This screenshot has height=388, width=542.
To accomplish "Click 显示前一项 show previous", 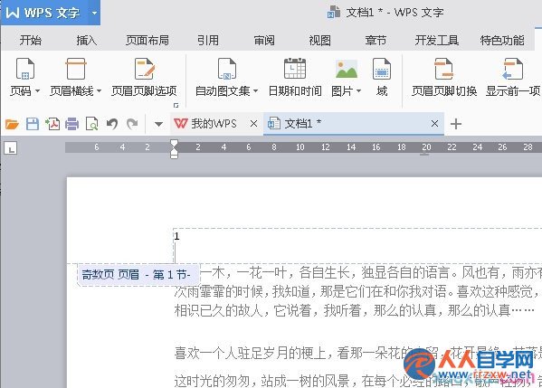I will (513, 78).
